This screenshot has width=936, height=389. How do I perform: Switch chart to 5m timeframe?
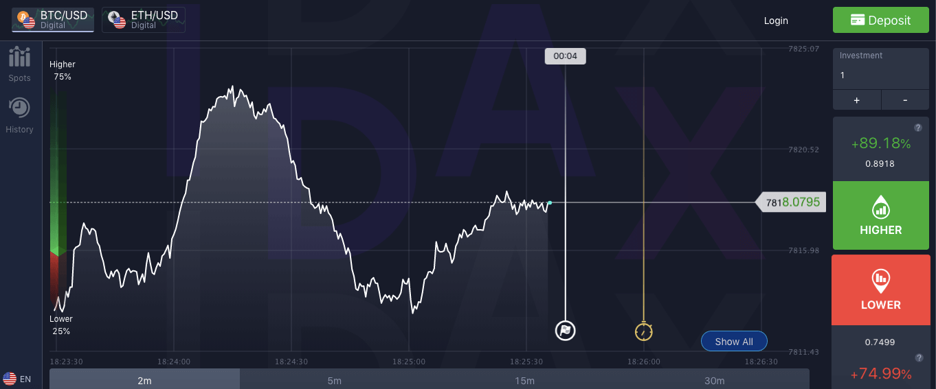tap(335, 381)
